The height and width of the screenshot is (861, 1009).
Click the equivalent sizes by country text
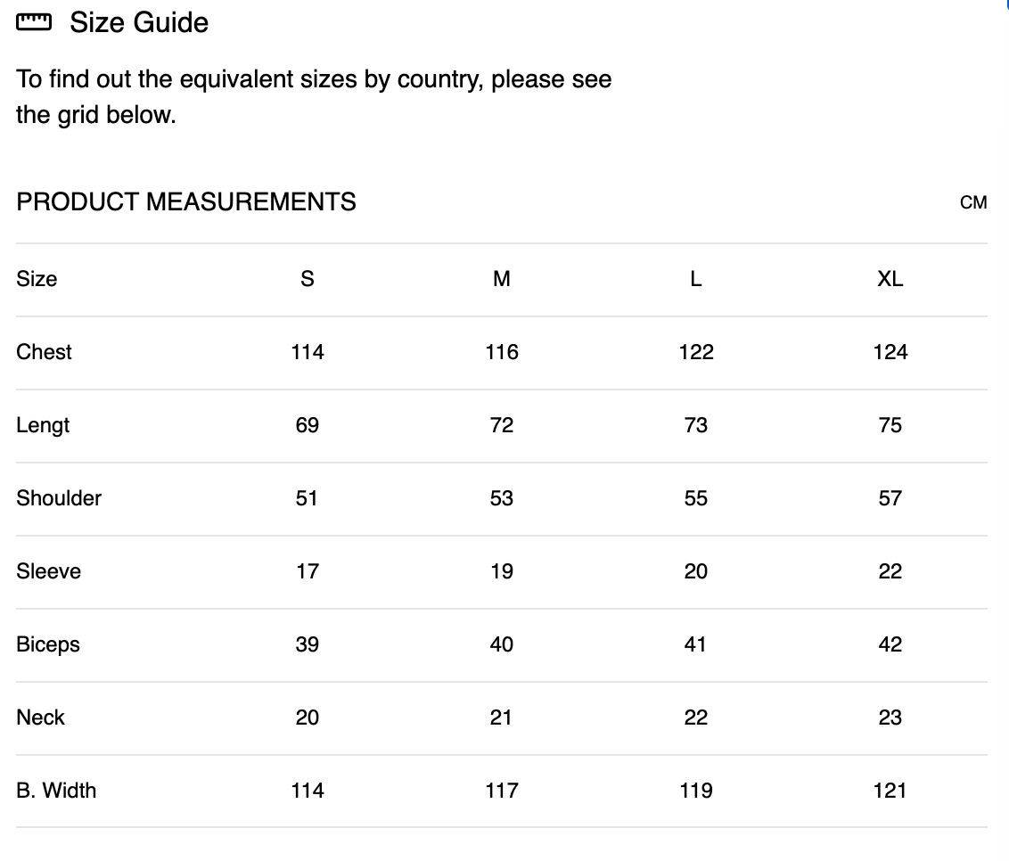pyautogui.click(x=314, y=79)
